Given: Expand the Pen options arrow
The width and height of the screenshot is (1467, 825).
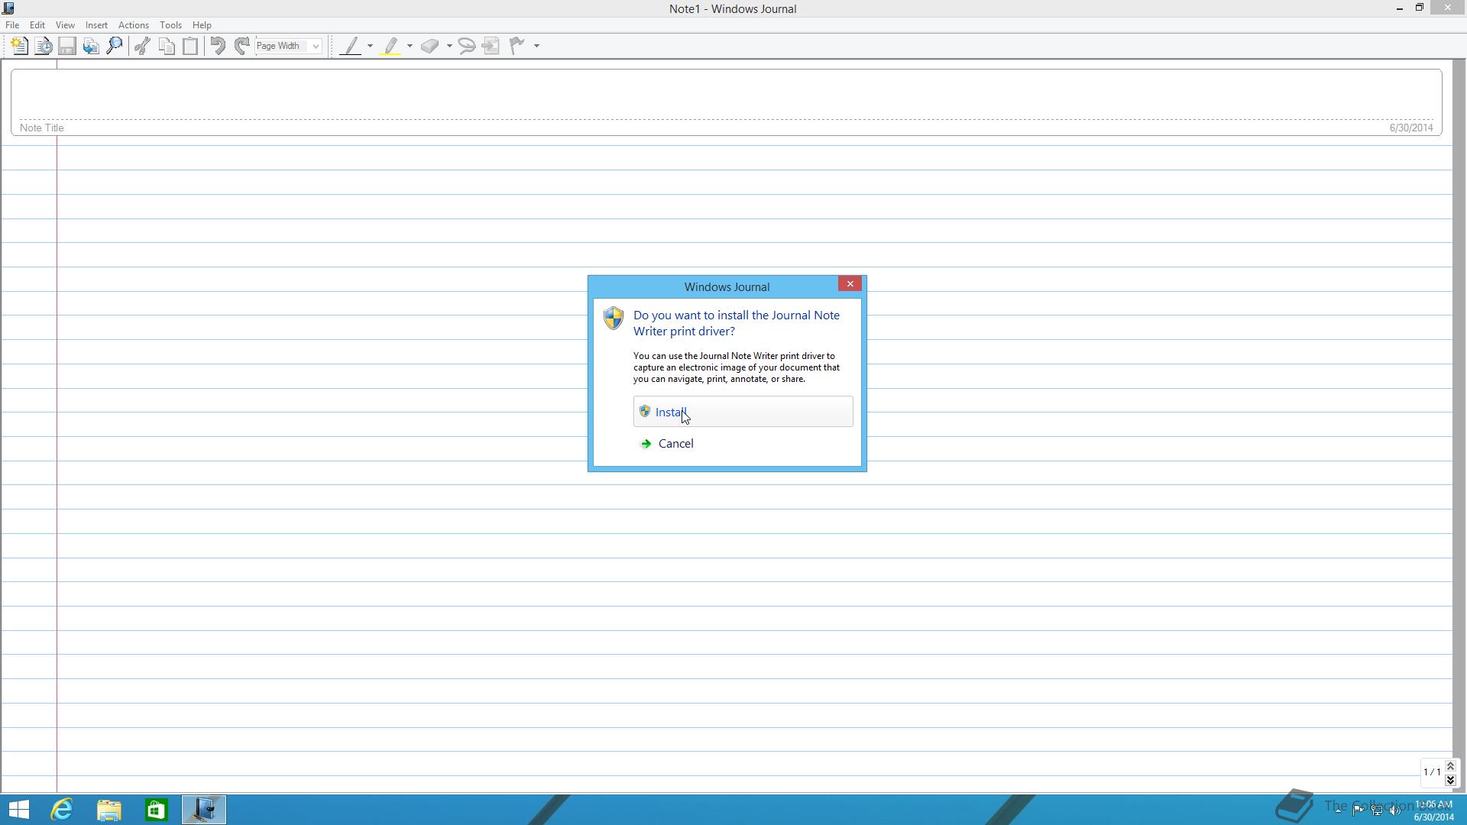Looking at the screenshot, I should coord(370,46).
